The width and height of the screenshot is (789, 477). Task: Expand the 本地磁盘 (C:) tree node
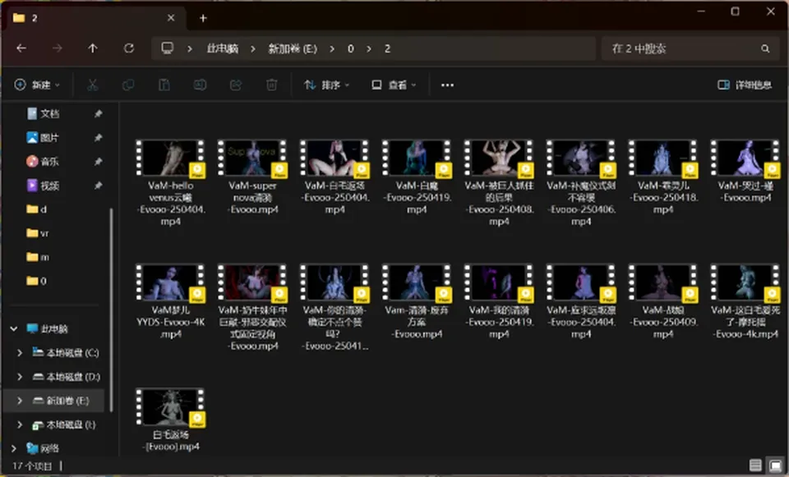coord(20,353)
